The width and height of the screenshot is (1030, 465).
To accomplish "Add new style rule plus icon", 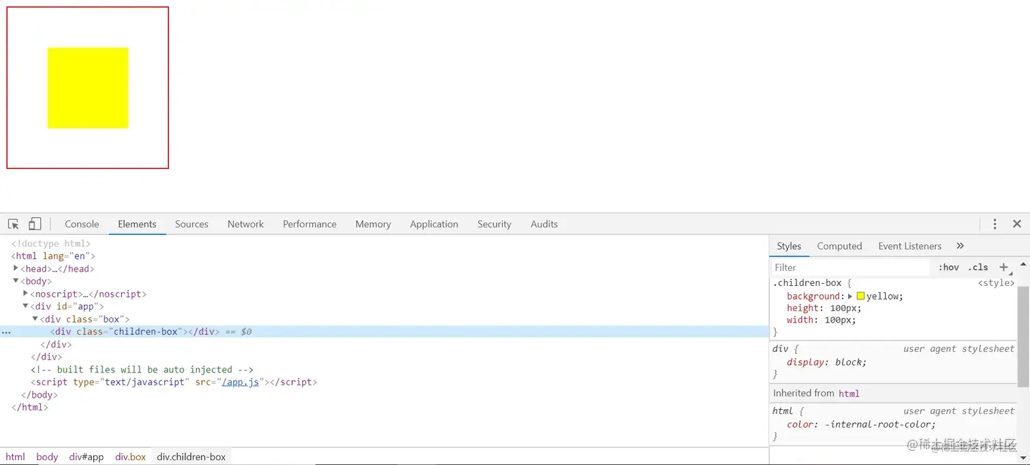I will pyautogui.click(x=1003, y=268).
